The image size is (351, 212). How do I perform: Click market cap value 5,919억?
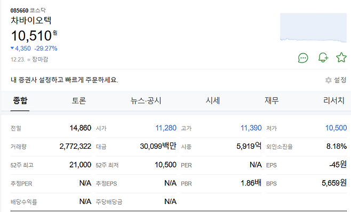tap(249, 146)
